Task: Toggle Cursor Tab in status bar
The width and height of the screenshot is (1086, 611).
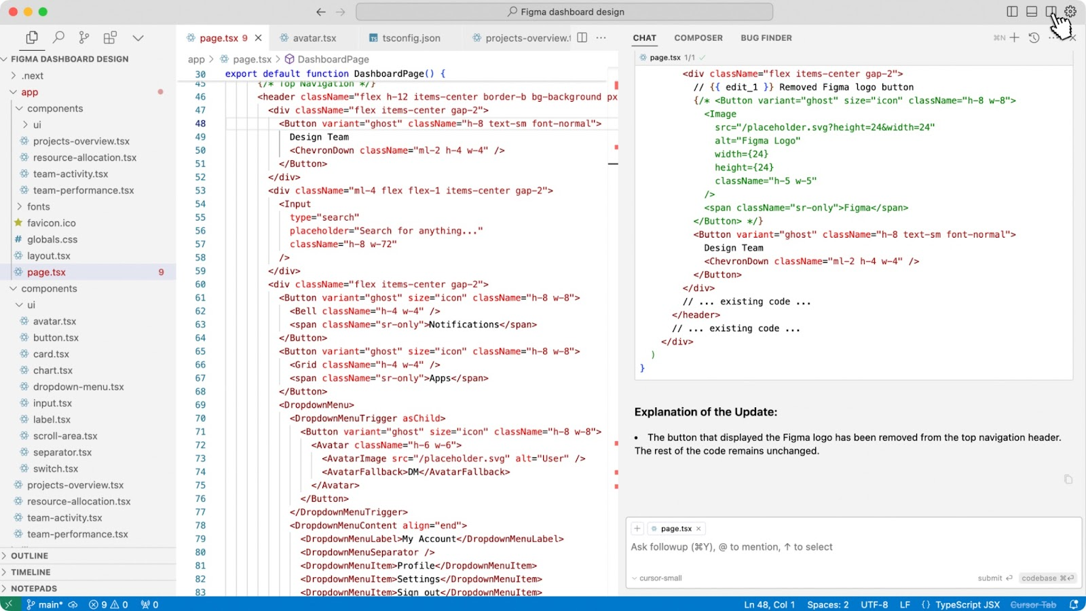Action: tap(1033, 604)
